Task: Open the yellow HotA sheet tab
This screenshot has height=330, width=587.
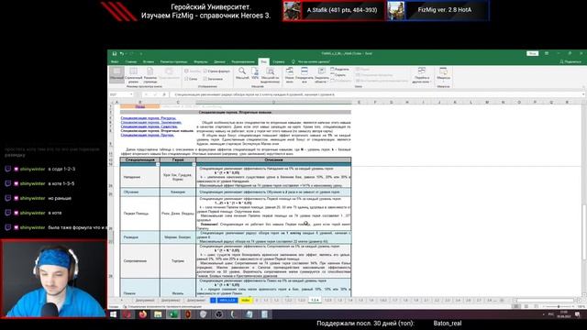Action: click(246, 300)
